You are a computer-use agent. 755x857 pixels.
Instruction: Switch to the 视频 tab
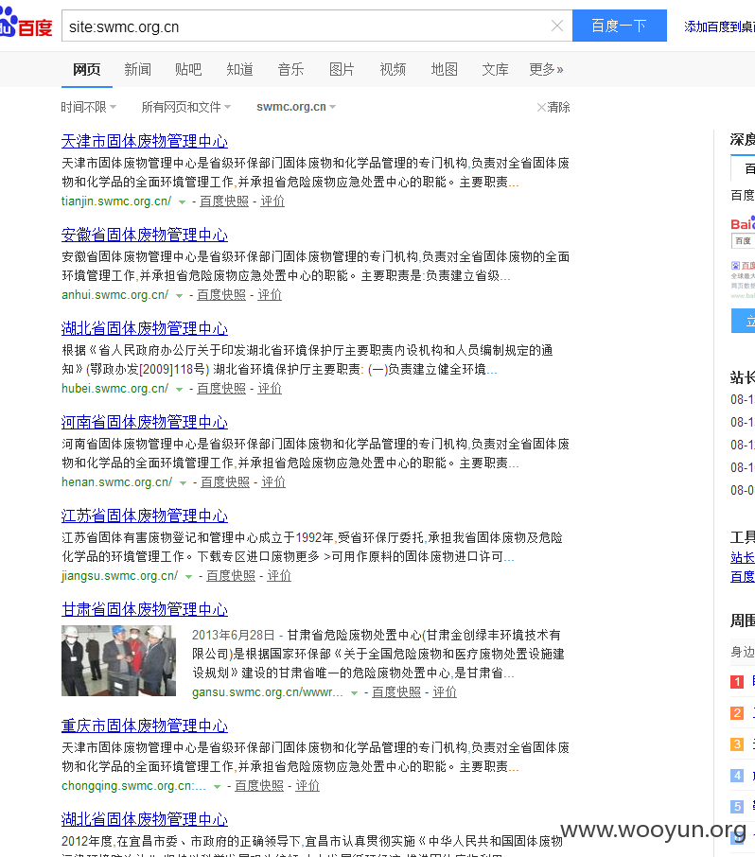point(393,69)
